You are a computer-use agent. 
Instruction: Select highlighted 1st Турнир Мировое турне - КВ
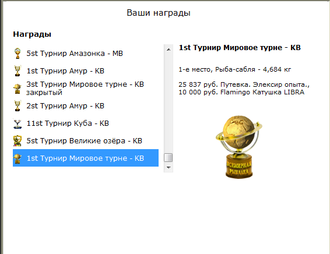pos(86,158)
